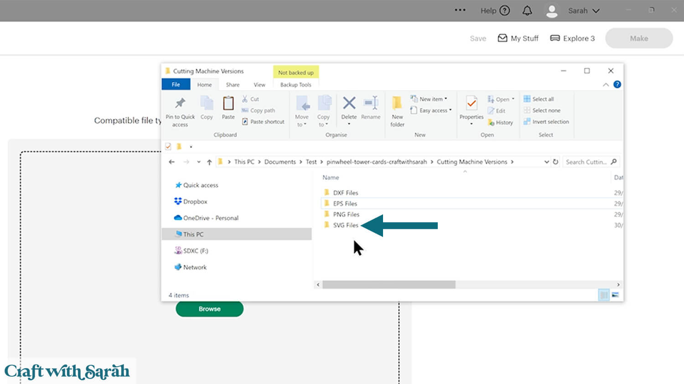The width and height of the screenshot is (684, 384).
Task: Open the address bar history dropdown
Action: click(546, 162)
